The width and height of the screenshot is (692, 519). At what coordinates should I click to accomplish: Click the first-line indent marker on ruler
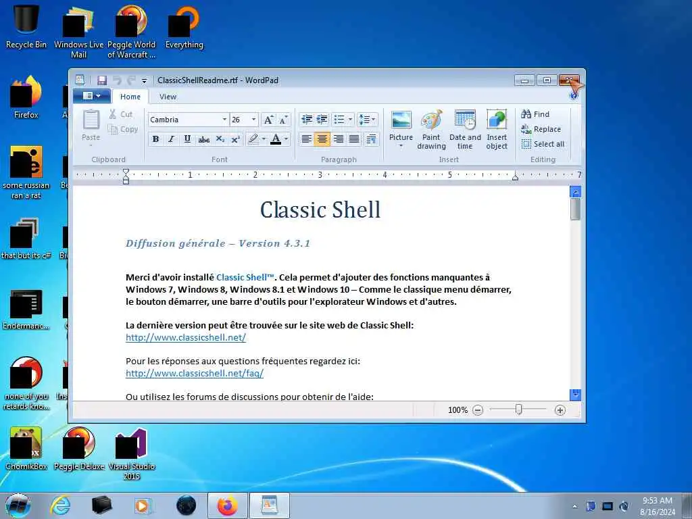[126, 172]
